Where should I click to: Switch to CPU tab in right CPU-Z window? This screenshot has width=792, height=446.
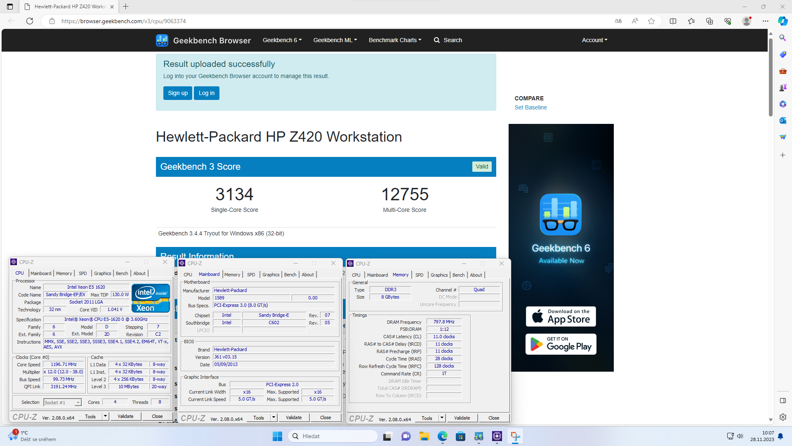click(x=356, y=275)
